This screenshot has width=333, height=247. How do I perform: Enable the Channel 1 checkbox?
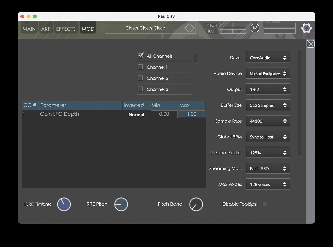point(140,67)
